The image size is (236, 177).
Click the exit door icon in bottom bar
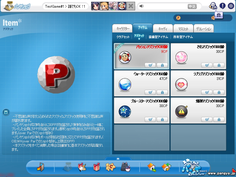tap(40, 167)
